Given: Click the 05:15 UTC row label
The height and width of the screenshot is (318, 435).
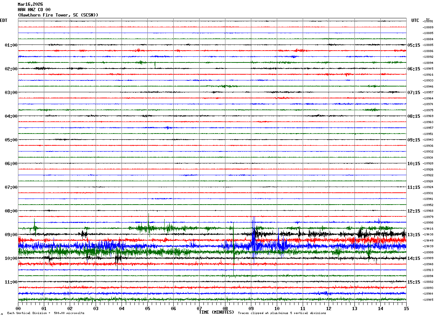Looking at the screenshot, I should 414,45.
